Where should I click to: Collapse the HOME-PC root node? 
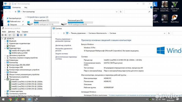[3, 39]
